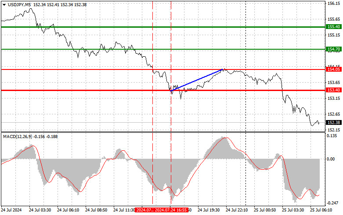Click the 155.15 price axis value
Screen dimensions: 343x215
point(334,35)
